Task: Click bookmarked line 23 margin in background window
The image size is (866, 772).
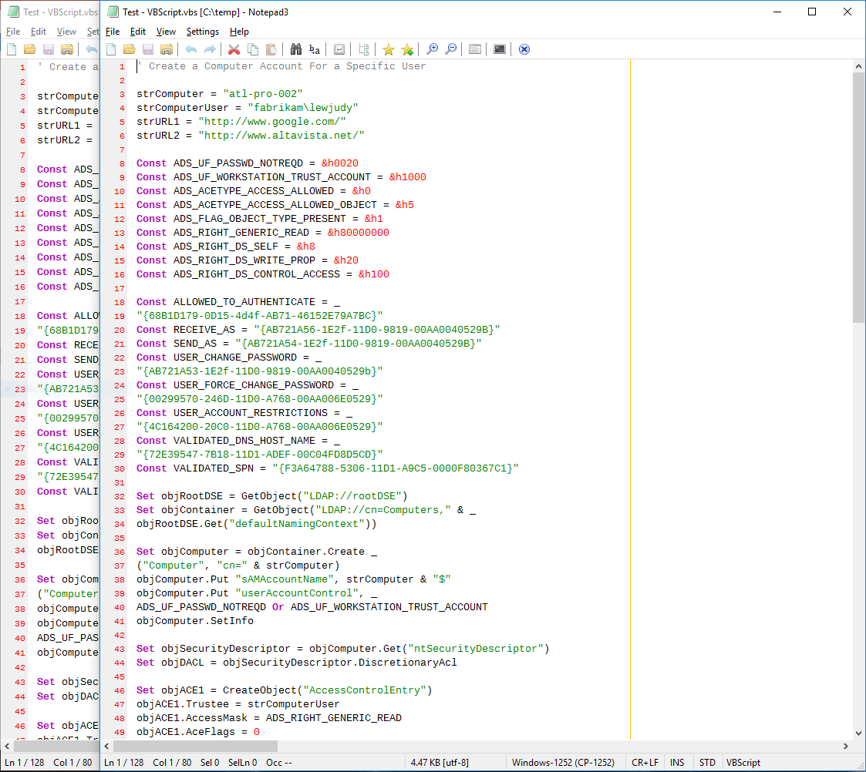Action: [20, 389]
